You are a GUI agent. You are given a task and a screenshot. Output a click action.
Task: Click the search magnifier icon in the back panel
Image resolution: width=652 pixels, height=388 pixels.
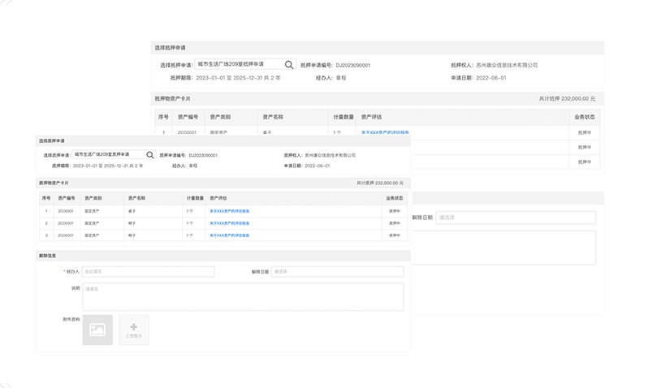(x=289, y=65)
